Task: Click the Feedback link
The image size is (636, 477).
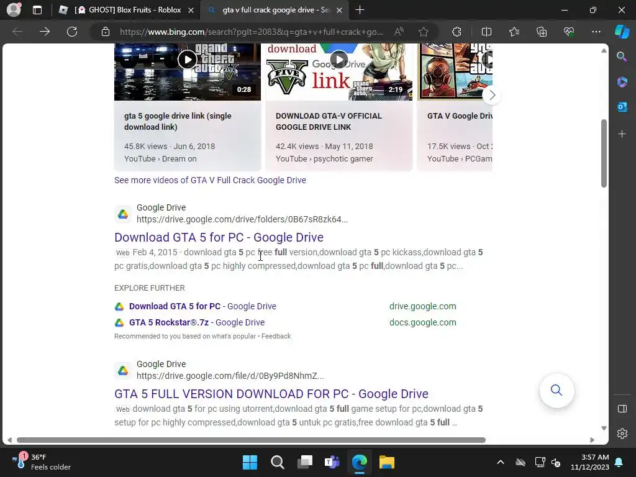Action: pyautogui.click(x=276, y=336)
